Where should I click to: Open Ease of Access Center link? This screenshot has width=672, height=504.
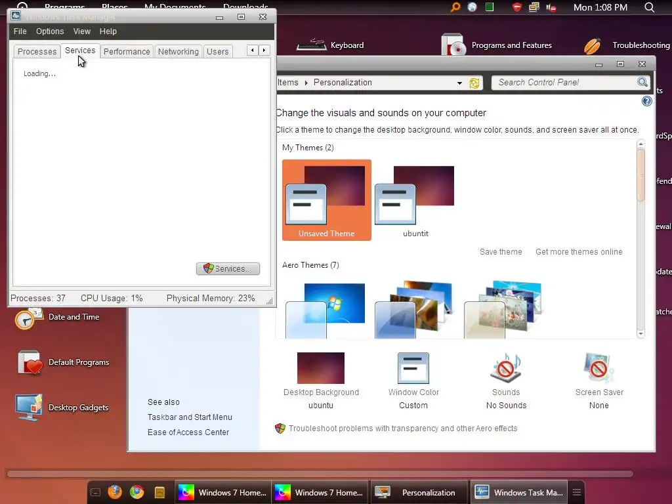point(188,432)
